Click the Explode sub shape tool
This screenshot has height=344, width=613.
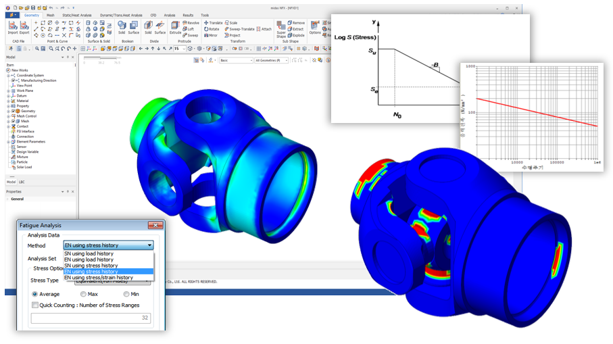[296, 35]
